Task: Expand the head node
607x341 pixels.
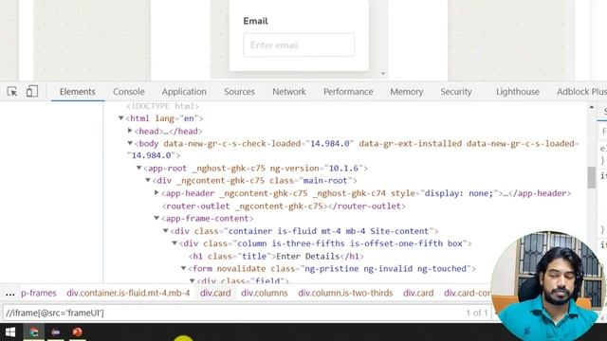Action: point(130,131)
